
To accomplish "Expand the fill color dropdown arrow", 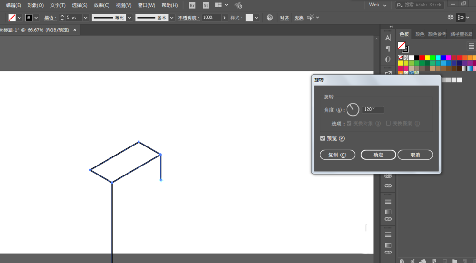I will (20, 18).
